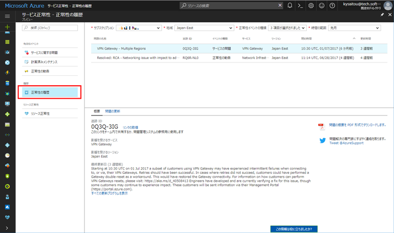
Task: Expand More services chevron at rail bottom
Action: pyautogui.click(x=7, y=228)
